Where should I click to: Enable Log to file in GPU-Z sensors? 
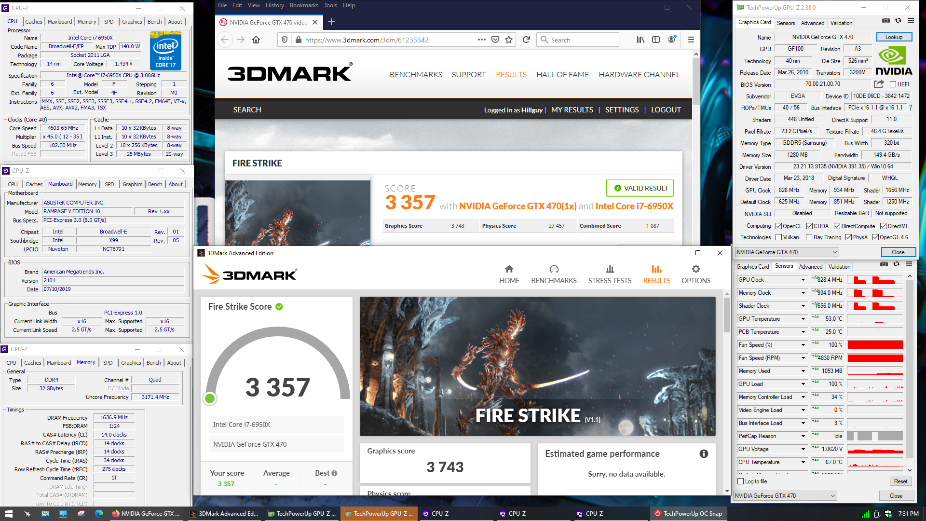[741, 481]
